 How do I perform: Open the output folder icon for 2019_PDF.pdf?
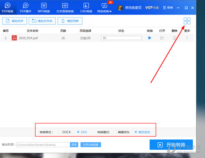coord(162,38)
